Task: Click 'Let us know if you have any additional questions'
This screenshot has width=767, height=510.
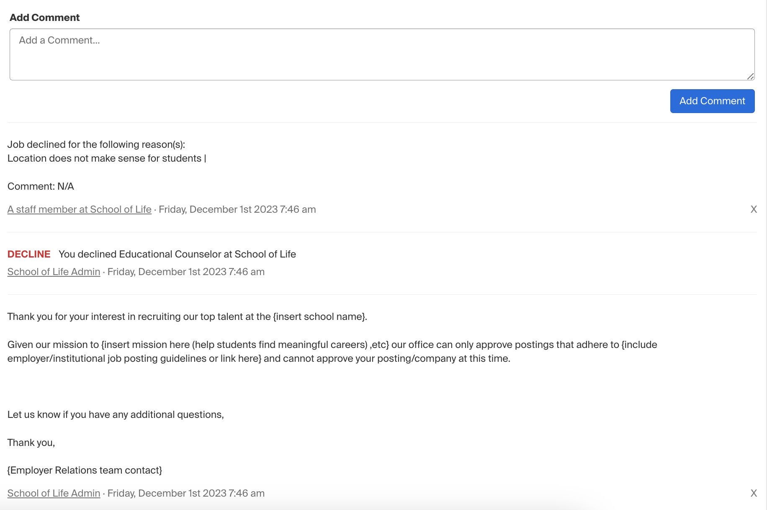Action: (x=115, y=414)
